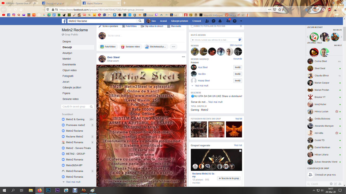Click 'Creează un grup nou' in chat sidebar
This screenshot has width=346, height=194.
pyautogui.click(x=325, y=175)
